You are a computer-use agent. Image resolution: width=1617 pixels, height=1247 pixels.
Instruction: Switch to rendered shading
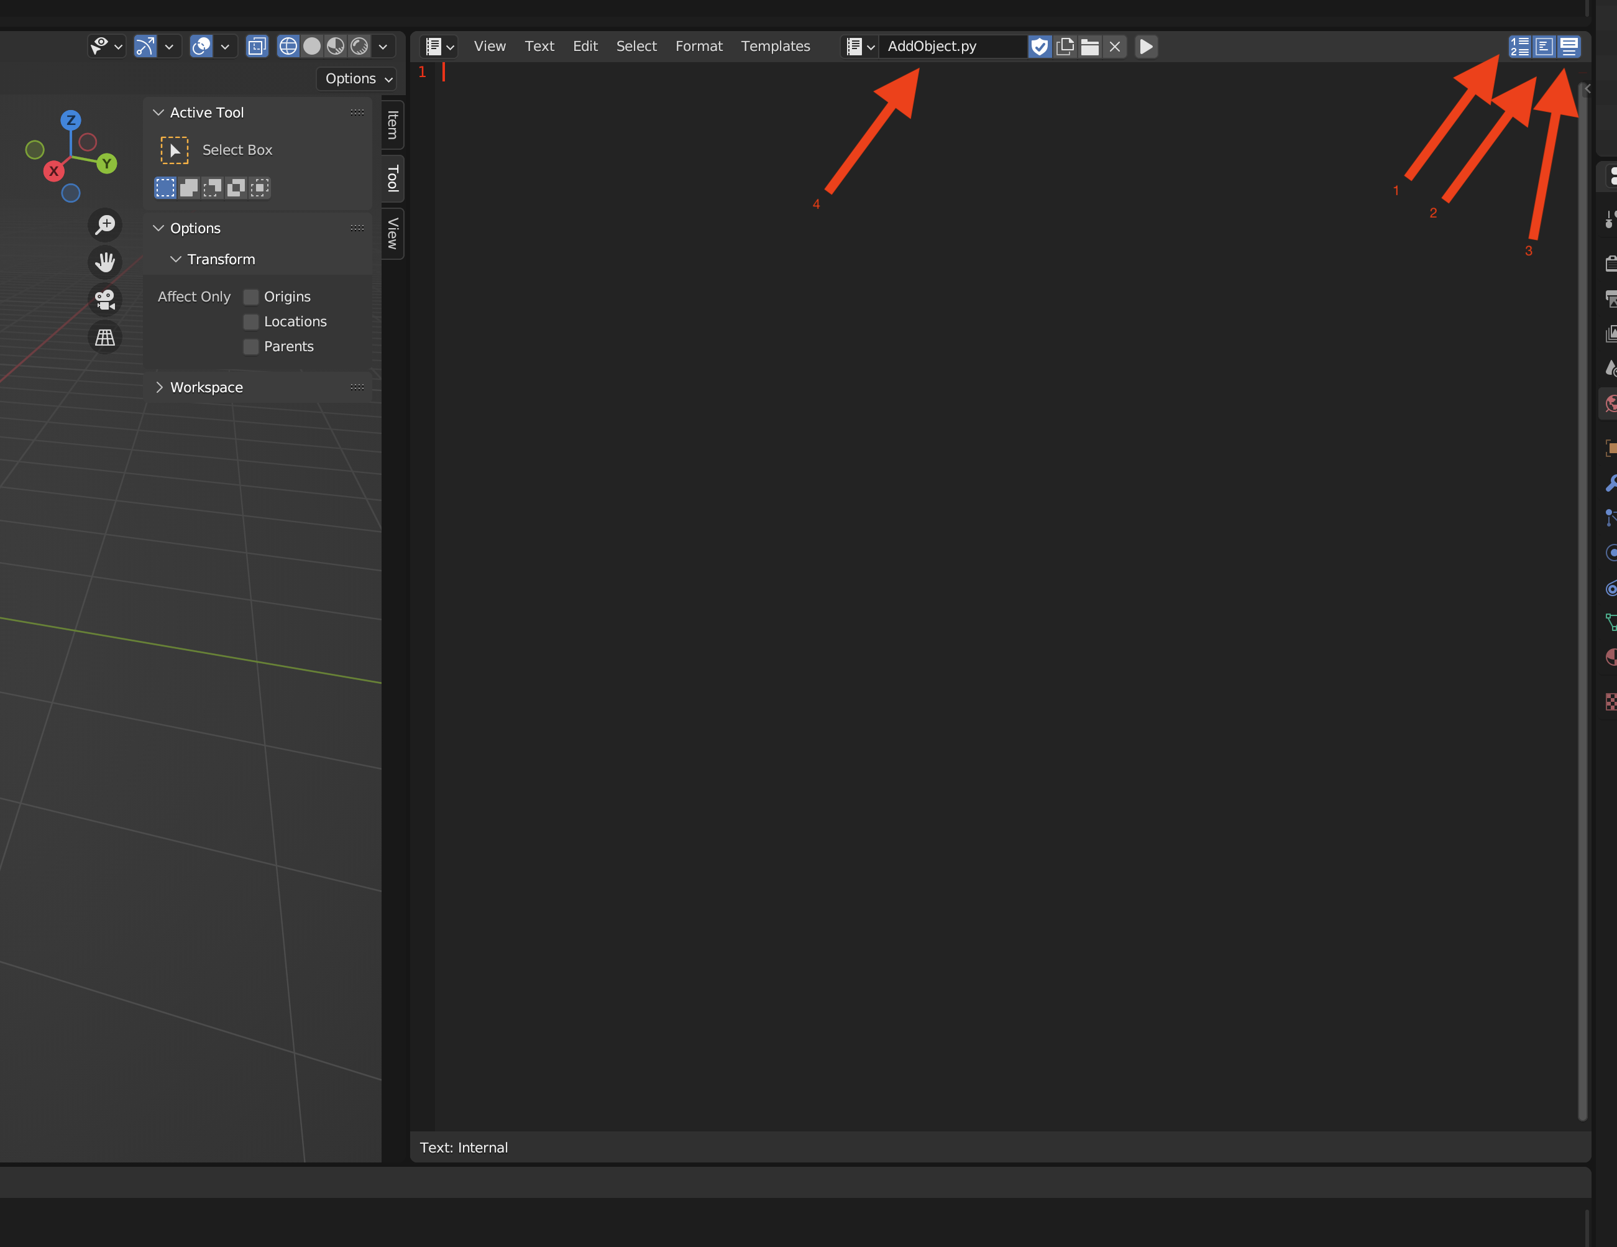point(359,47)
